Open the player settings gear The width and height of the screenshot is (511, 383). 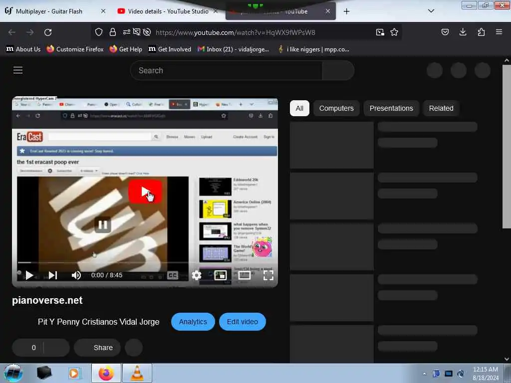tap(197, 275)
